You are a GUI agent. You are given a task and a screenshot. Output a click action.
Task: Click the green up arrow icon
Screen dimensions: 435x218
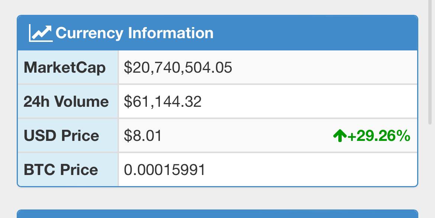tap(340, 136)
